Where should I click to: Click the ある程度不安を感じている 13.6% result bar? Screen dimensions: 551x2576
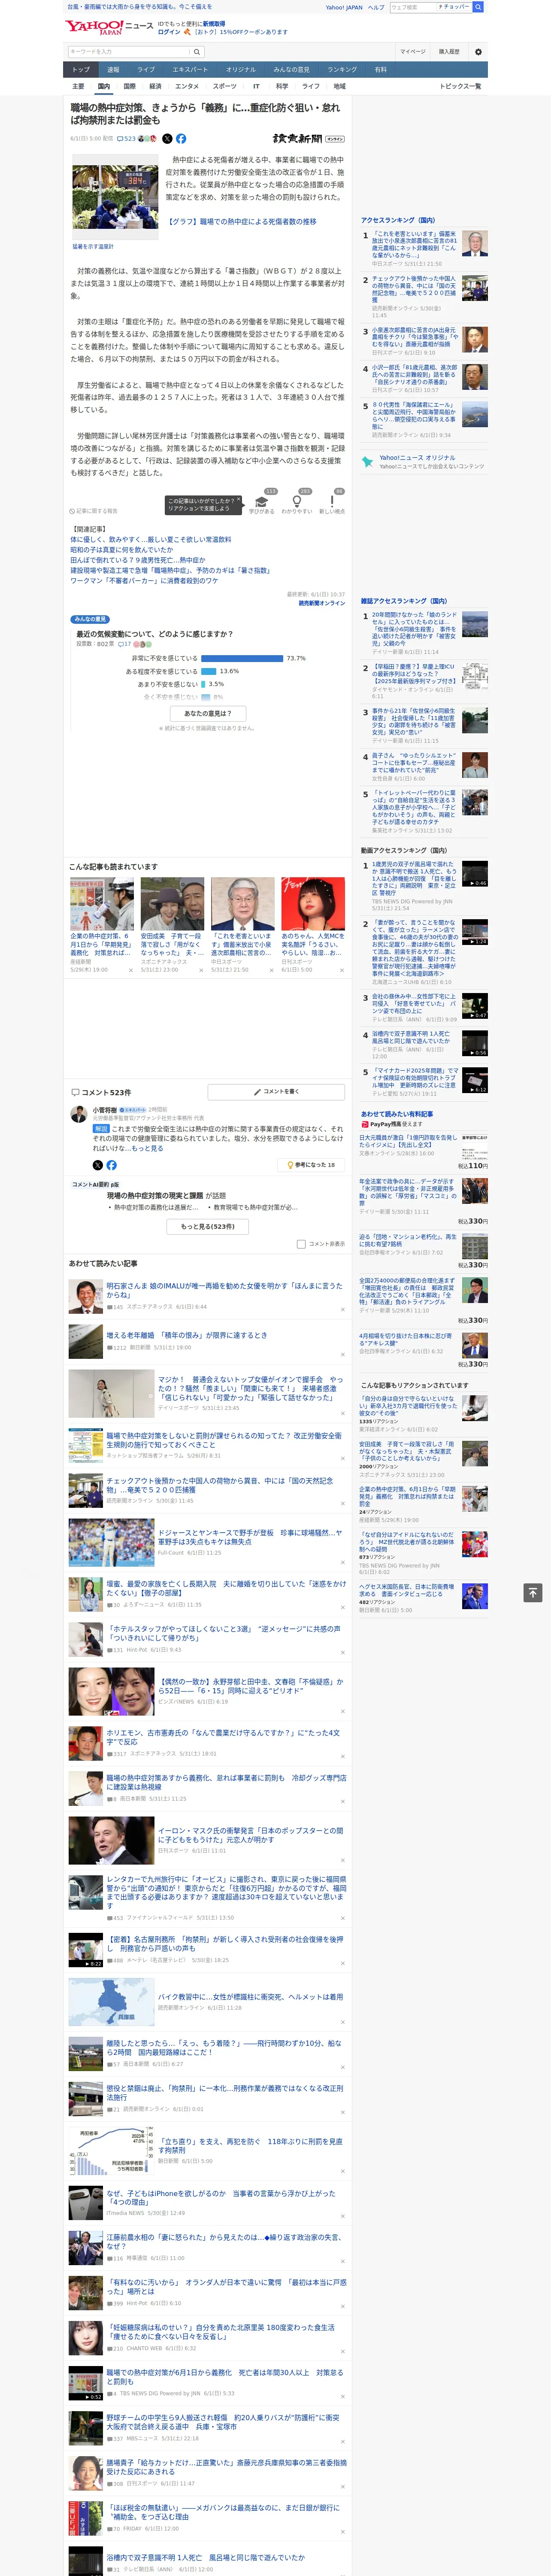click(208, 671)
